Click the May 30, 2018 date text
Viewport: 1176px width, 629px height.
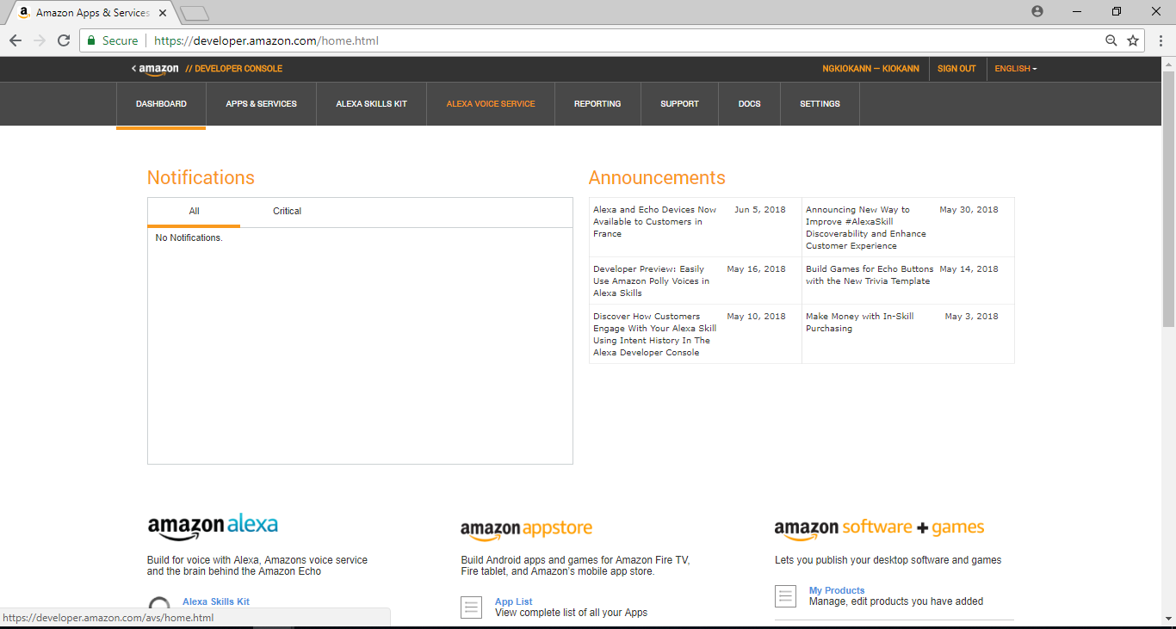(x=969, y=210)
